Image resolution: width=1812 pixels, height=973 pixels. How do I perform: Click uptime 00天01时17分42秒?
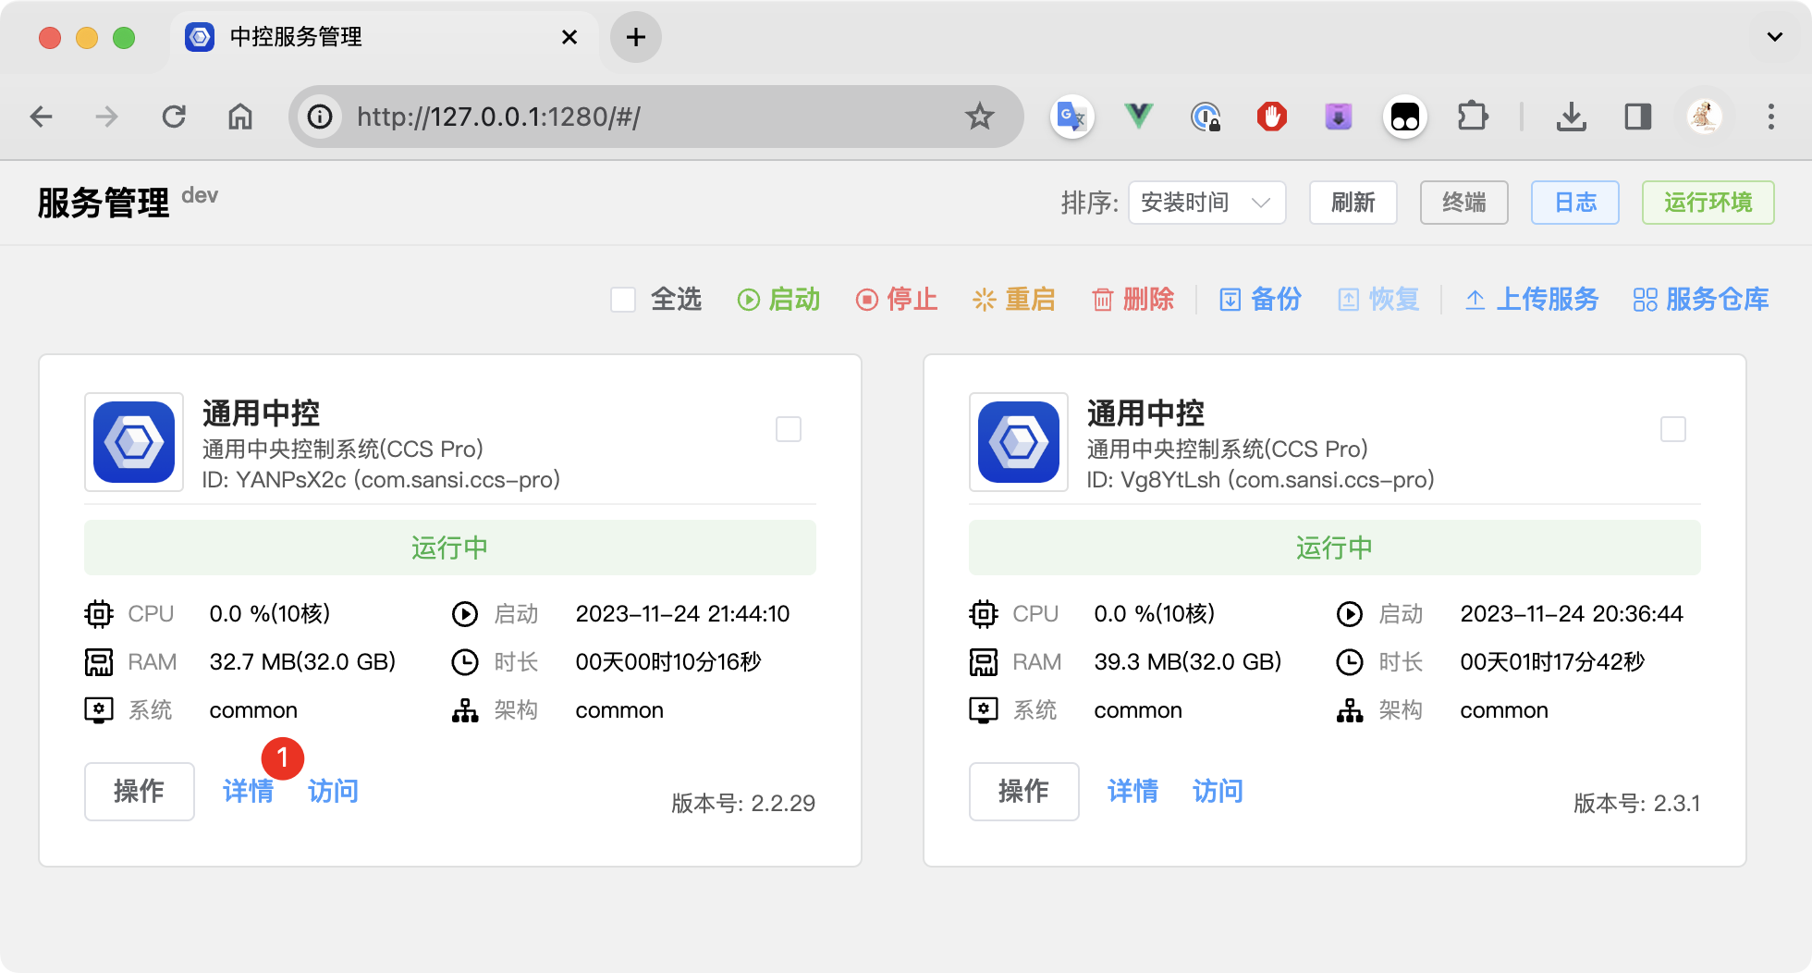click(x=1553, y=662)
